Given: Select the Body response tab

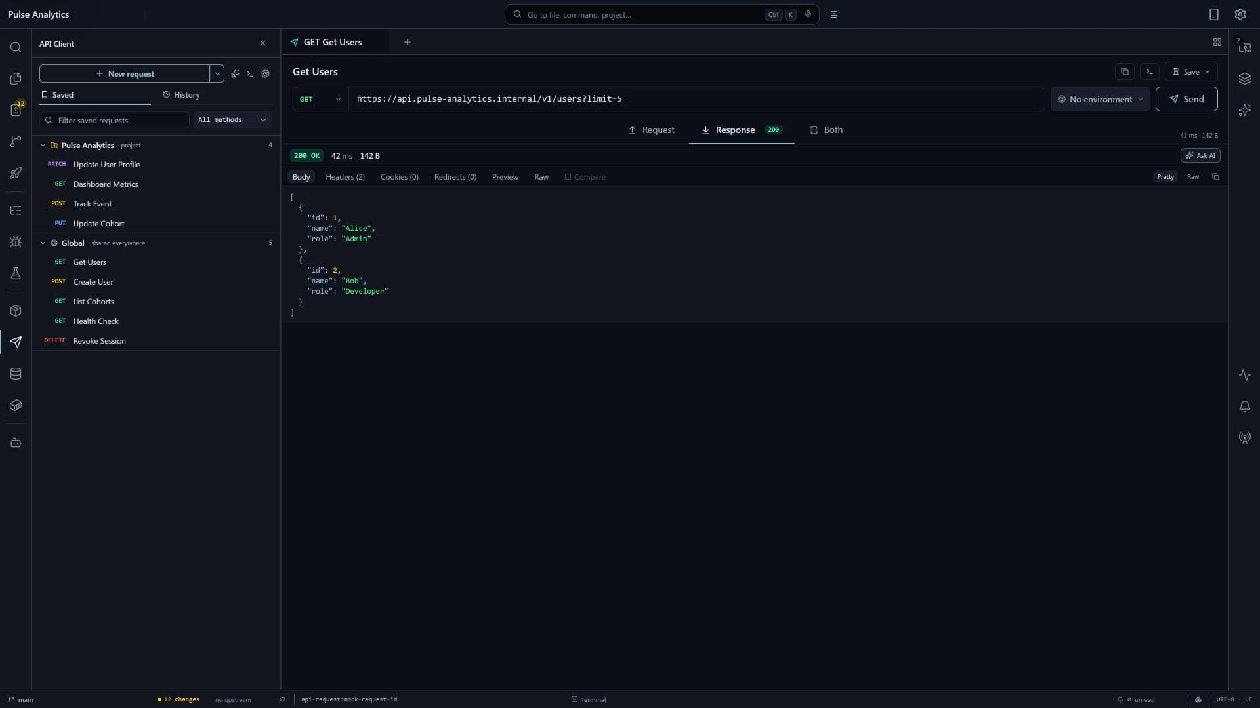Looking at the screenshot, I should [x=301, y=177].
